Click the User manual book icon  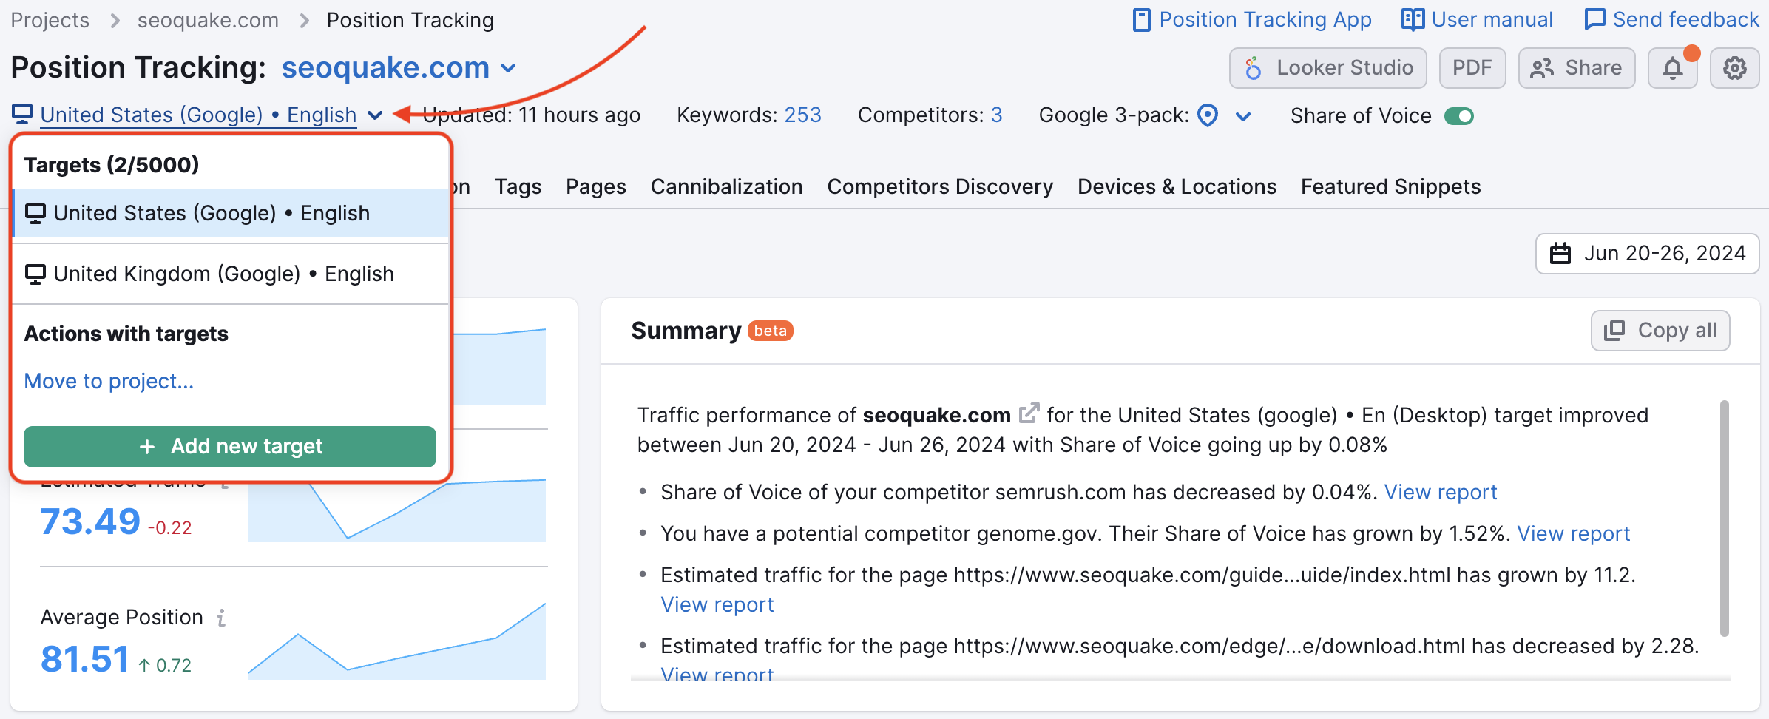[x=1413, y=20]
